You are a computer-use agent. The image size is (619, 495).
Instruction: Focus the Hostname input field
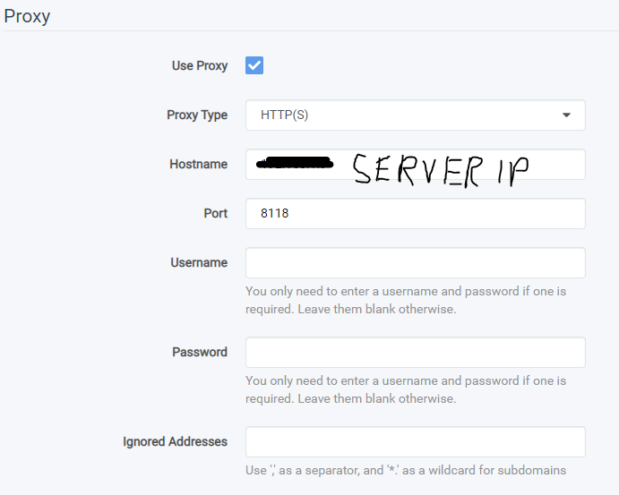(x=416, y=165)
